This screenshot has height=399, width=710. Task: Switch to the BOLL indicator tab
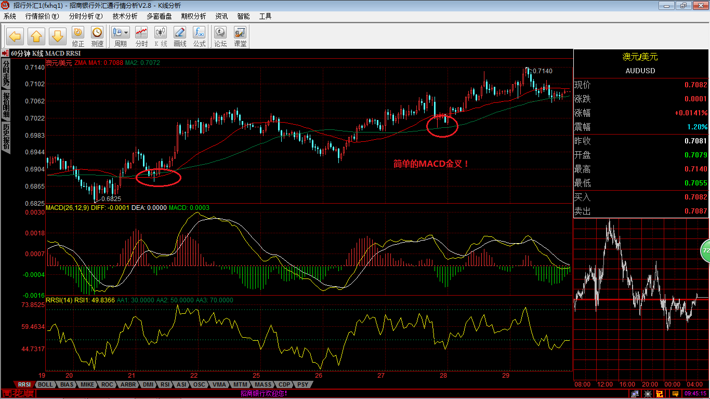(x=46, y=384)
